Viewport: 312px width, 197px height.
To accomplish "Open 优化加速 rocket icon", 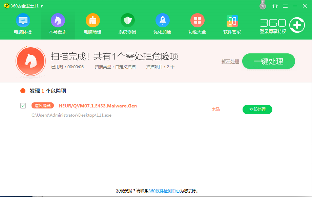I will [x=162, y=21].
